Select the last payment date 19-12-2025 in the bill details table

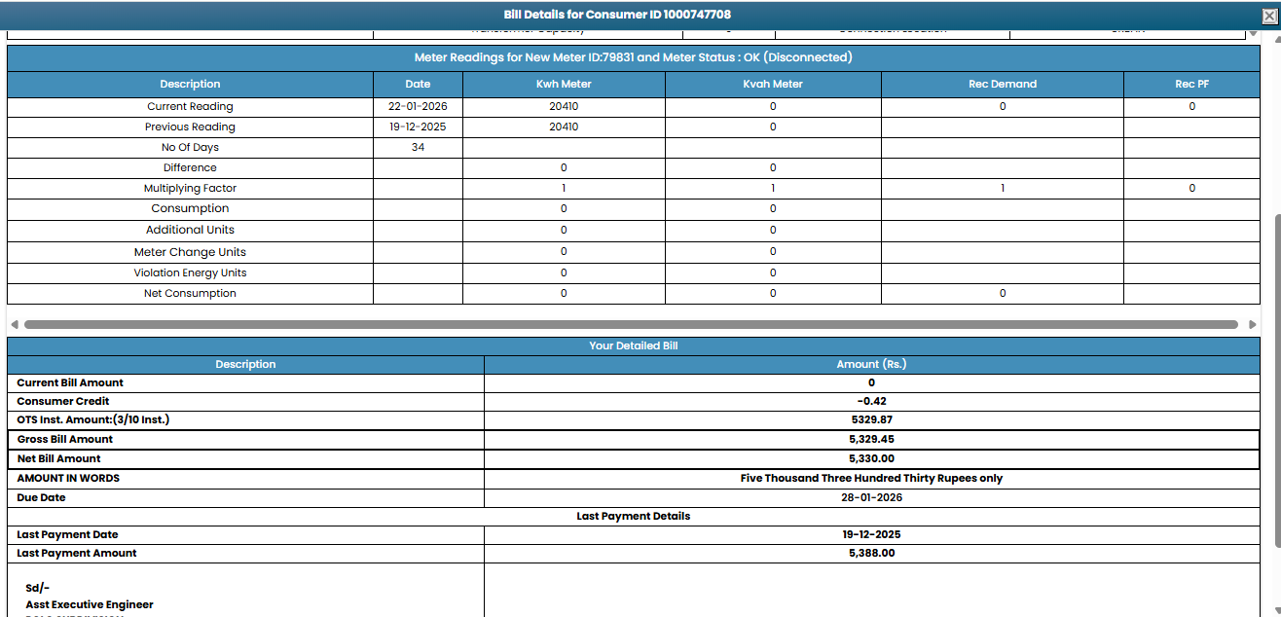pyautogui.click(x=871, y=534)
